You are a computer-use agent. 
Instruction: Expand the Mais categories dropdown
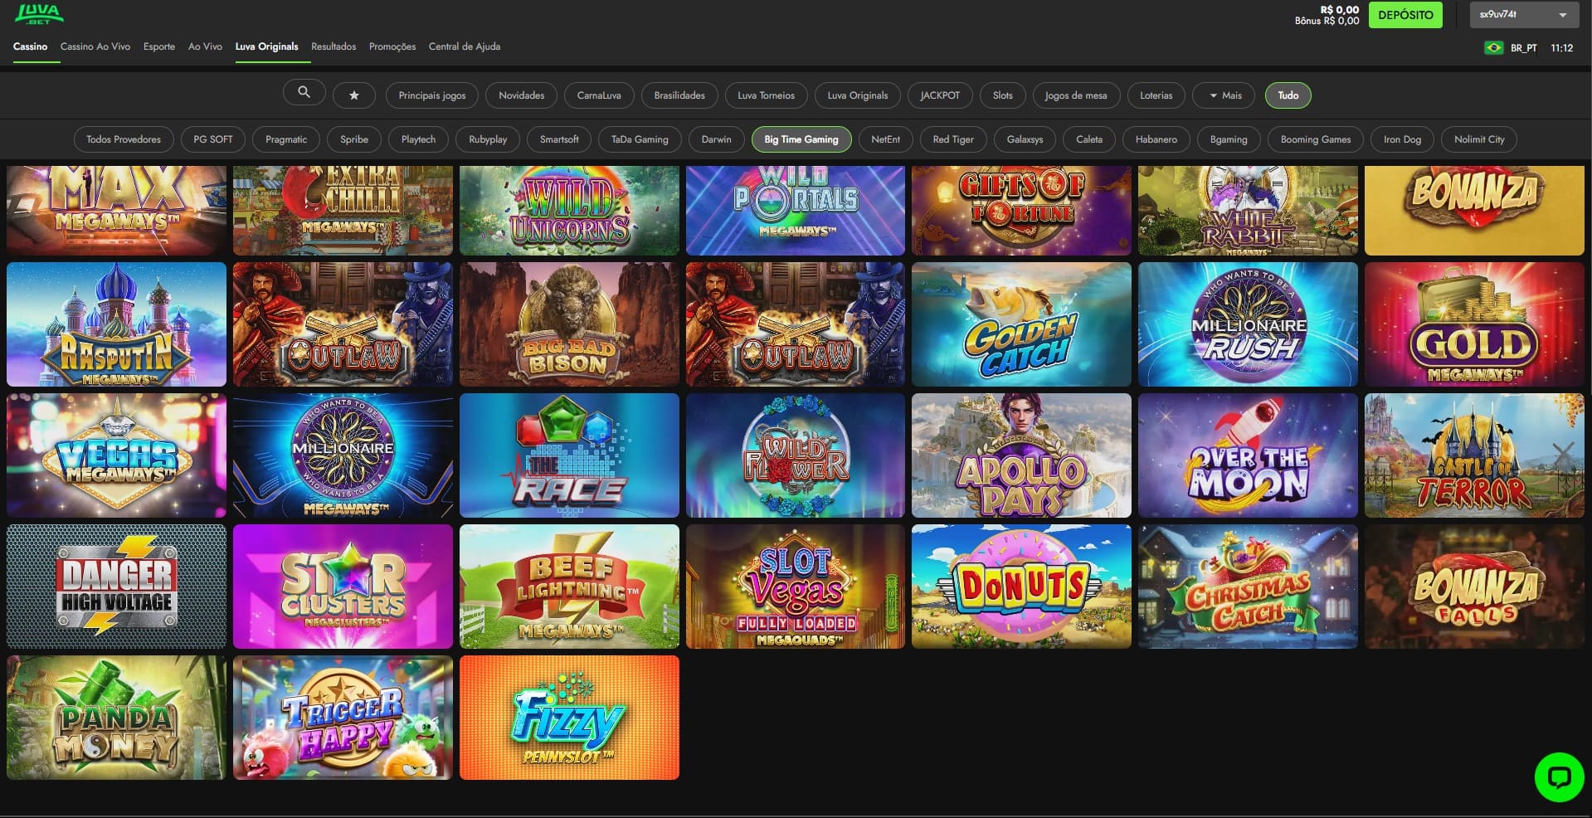(1225, 95)
